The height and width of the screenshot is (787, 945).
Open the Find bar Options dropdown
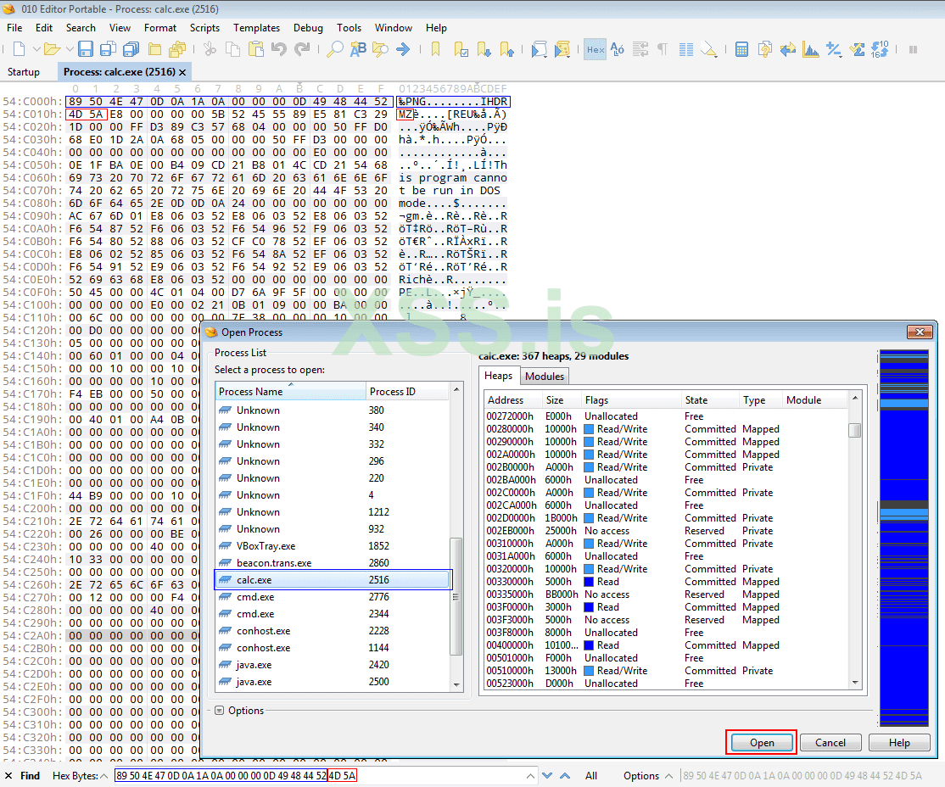646,775
